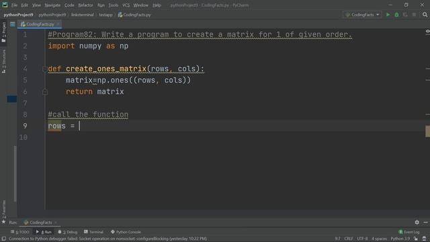Image resolution: width=430 pixels, height=242 pixels.
Task: Toggle read-only lock icon in status bar
Action: (416, 239)
